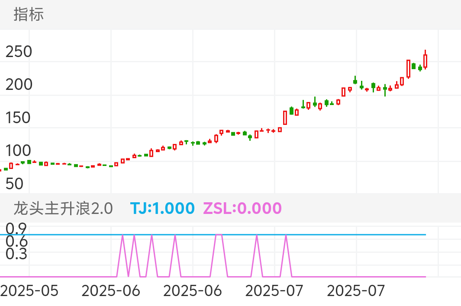This screenshot has height=306, width=461.
Task: Select the latest red candlestick near 250
Action: tap(425, 60)
